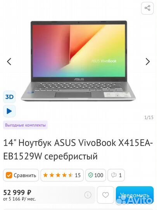
Task: Open installment offer от 5 166 ₽/мес
Action: (x=19, y=199)
